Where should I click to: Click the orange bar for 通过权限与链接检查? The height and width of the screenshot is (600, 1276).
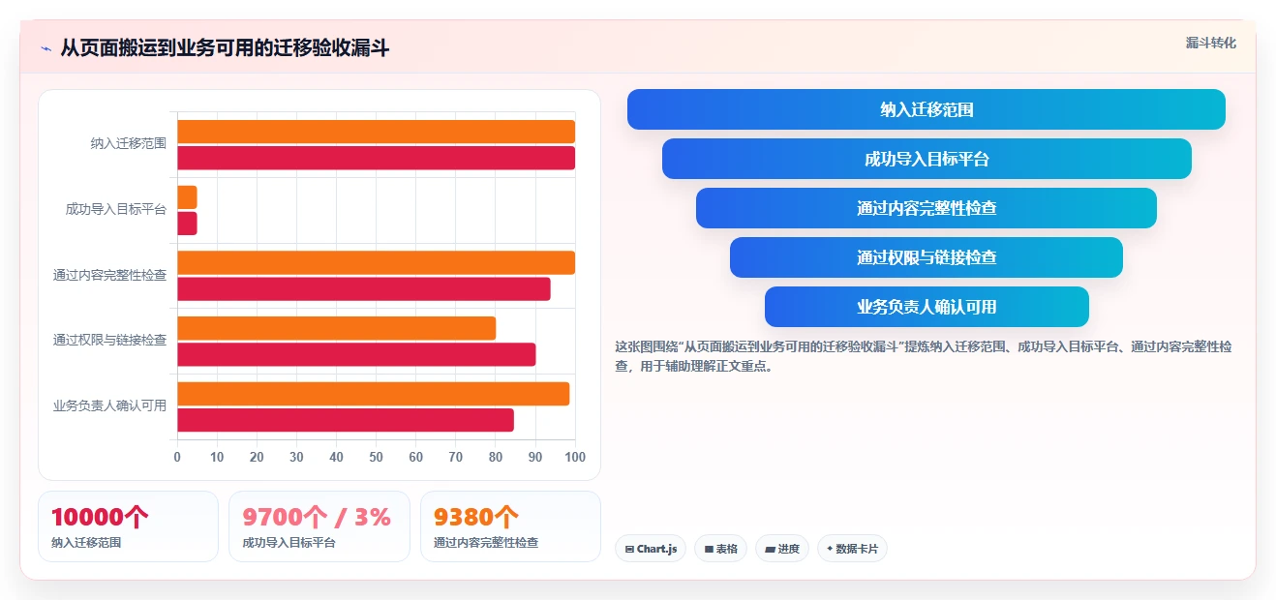pos(336,328)
